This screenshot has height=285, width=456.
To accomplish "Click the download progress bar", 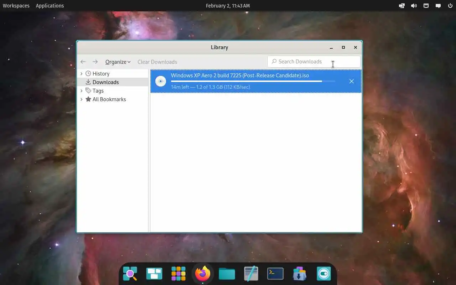I will (x=253, y=81).
